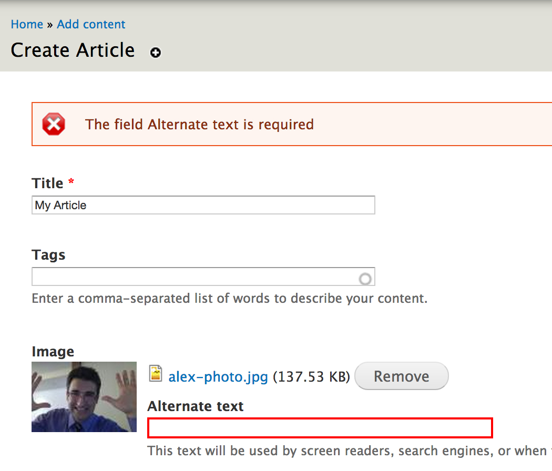Click the Home breadcrumb link

point(27,24)
